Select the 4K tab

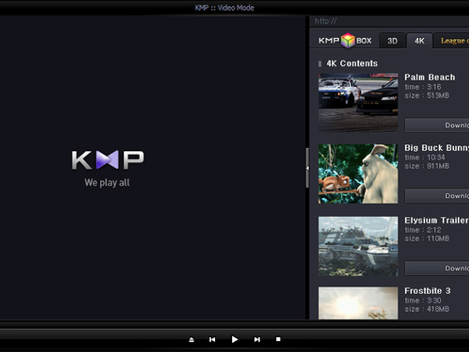tap(419, 41)
